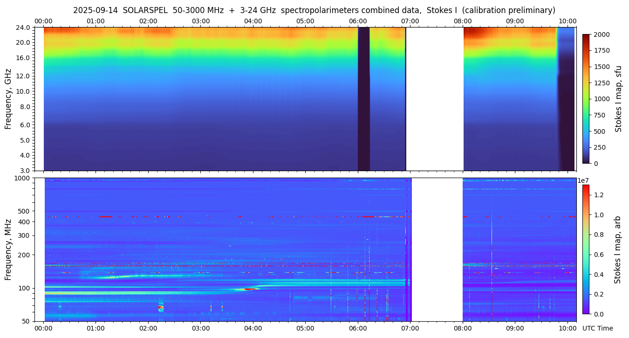Click the 'UTC Time' label
Image resolution: width=629 pixels, height=338 pixels.
(x=597, y=328)
